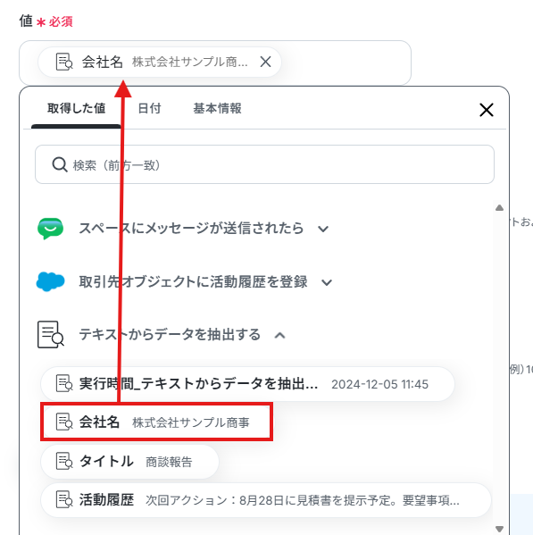
Task: Close the value picker panel with X
Action: pyautogui.click(x=487, y=110)
